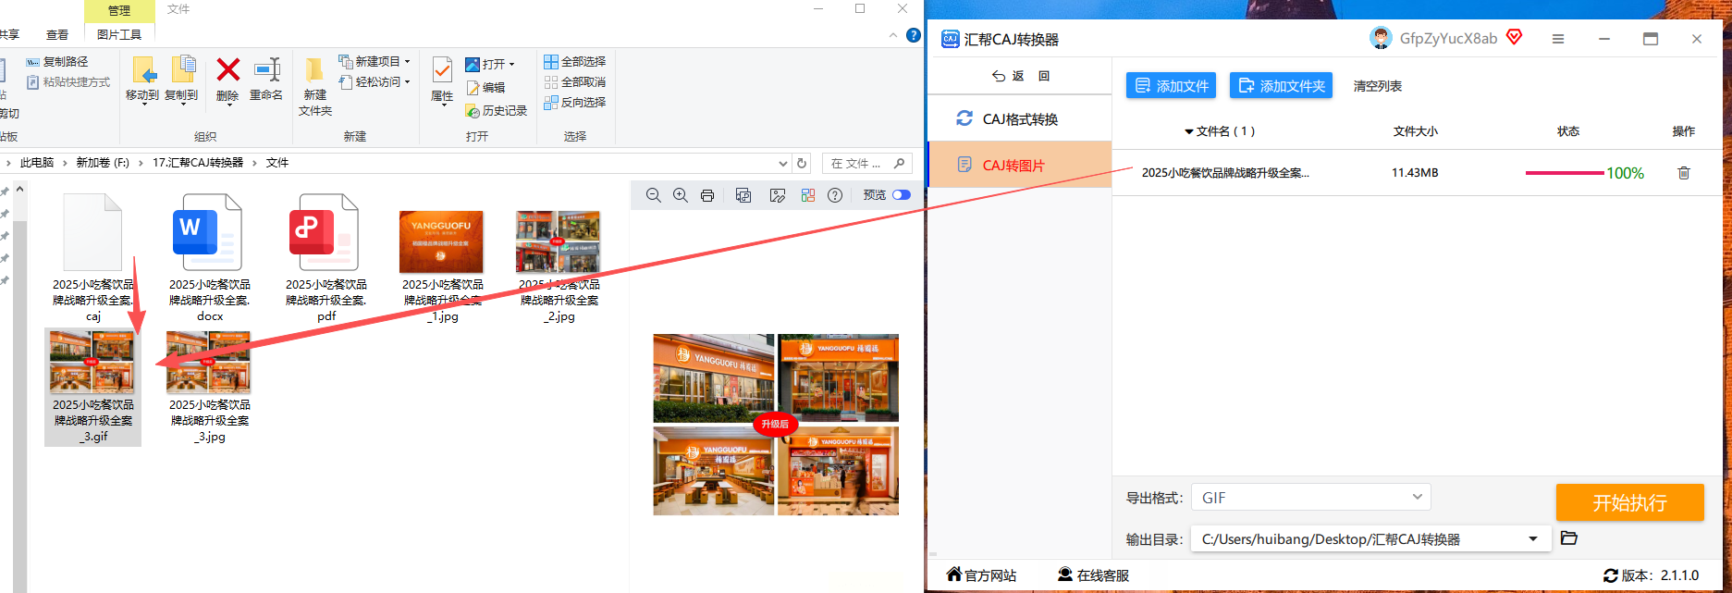
Task: Click the 添加文件 button
Action: click(x=1171, y=86)
